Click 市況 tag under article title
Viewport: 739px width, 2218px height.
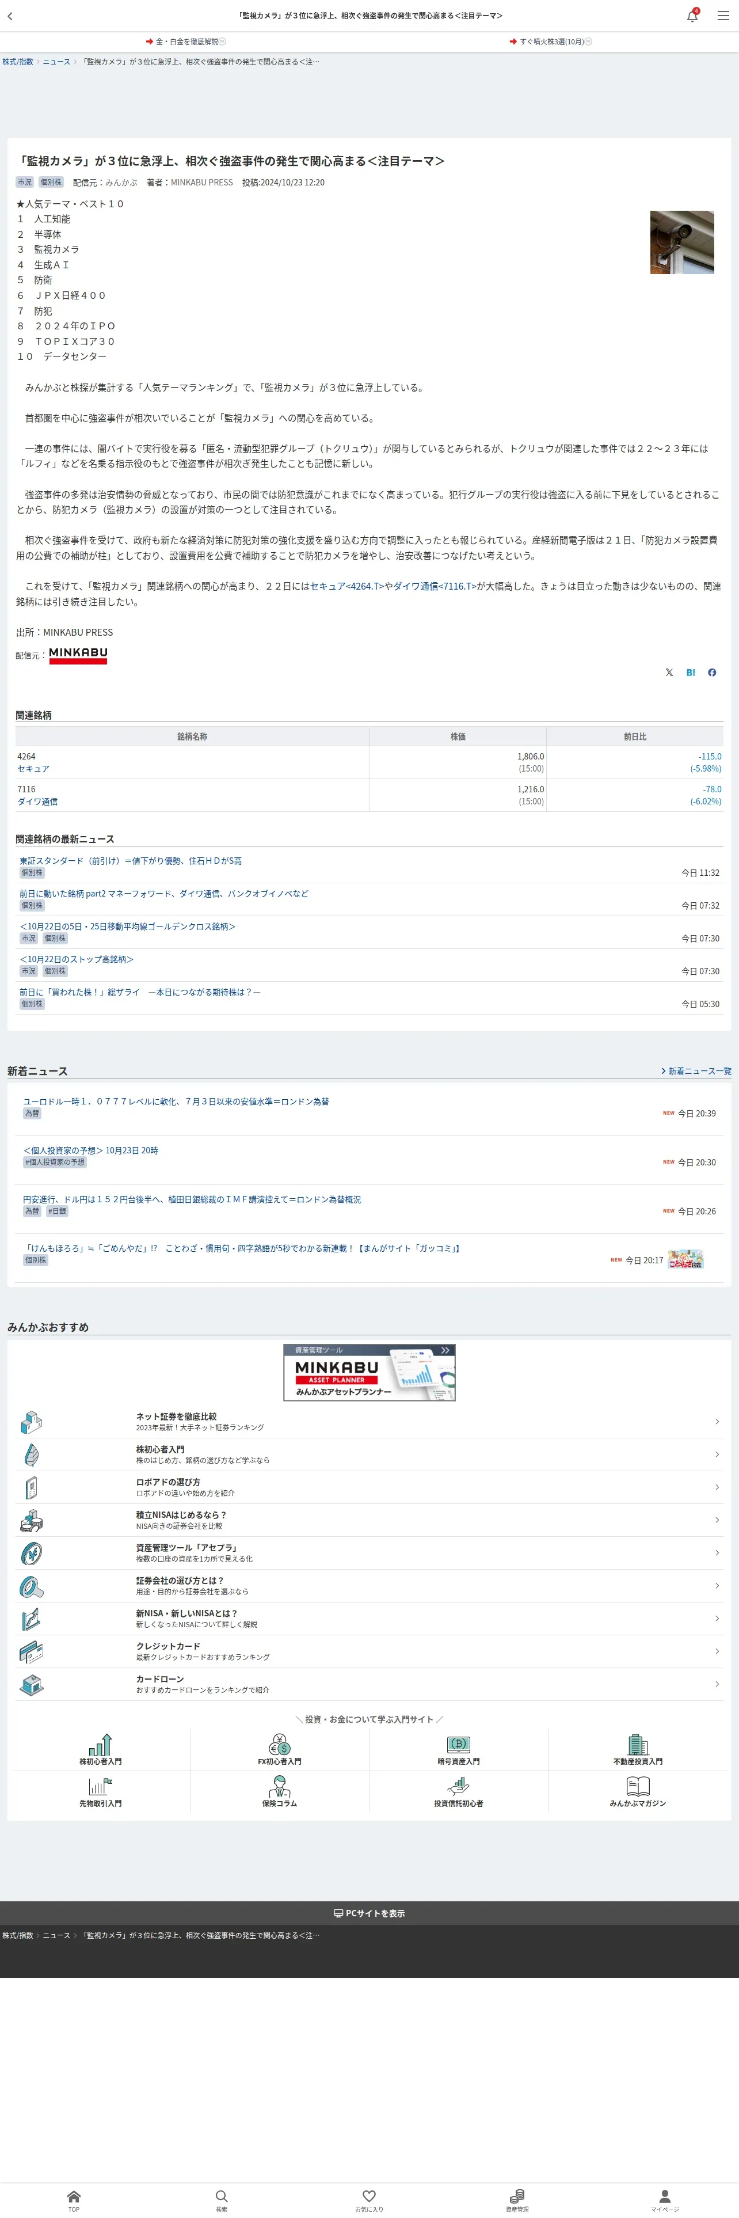[x=25, y=183]
